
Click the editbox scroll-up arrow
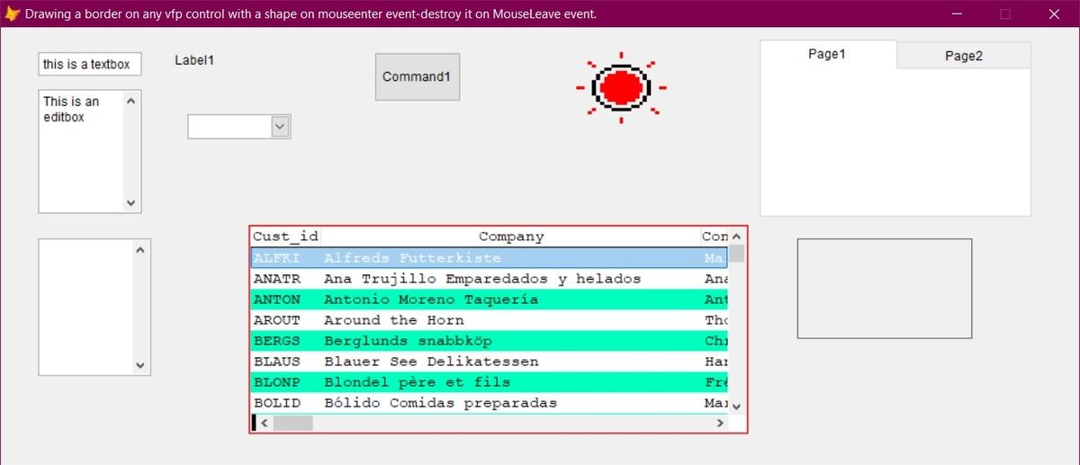coord(131,101)
